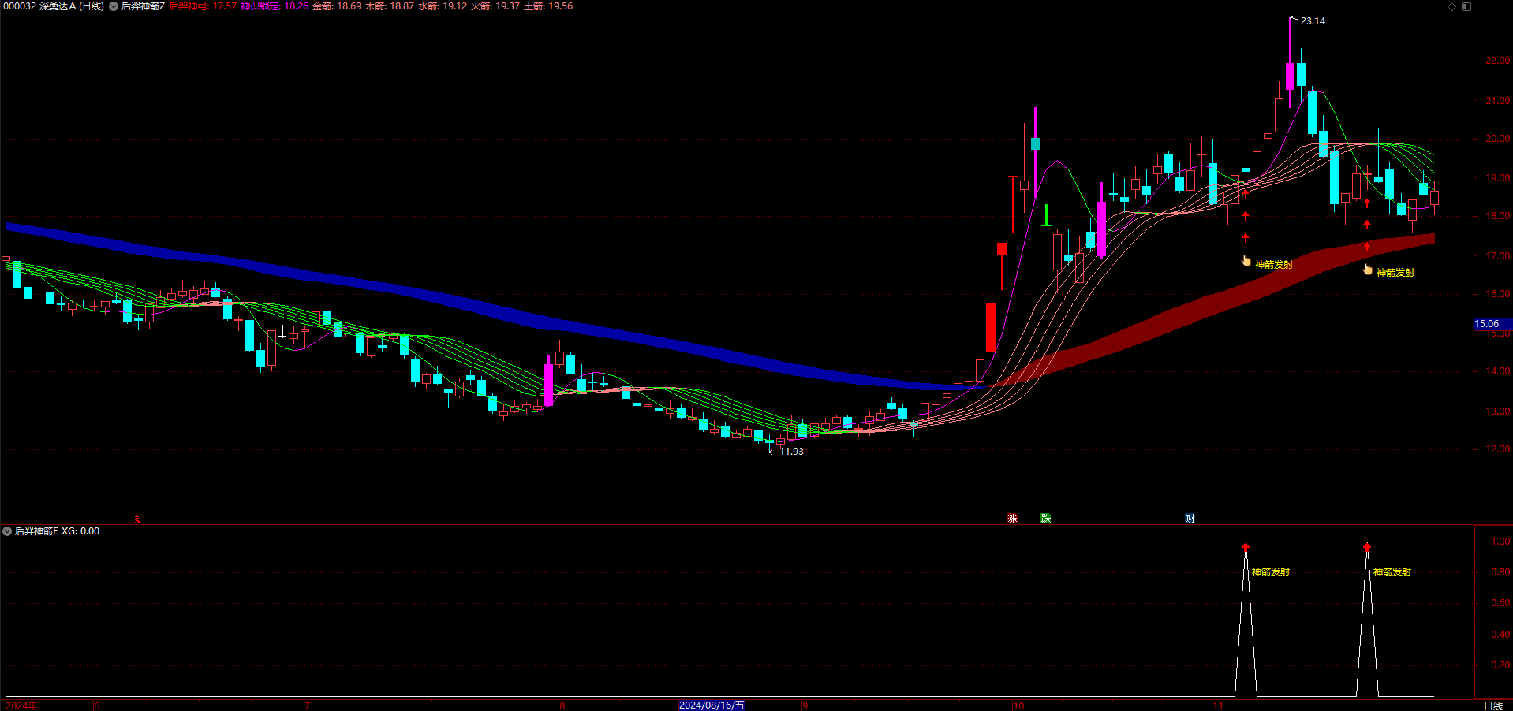Click the green 跌 event marker

click(x=1045, y=519)
